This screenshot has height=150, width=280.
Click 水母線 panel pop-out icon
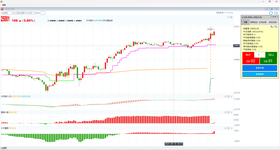[228, 96]
